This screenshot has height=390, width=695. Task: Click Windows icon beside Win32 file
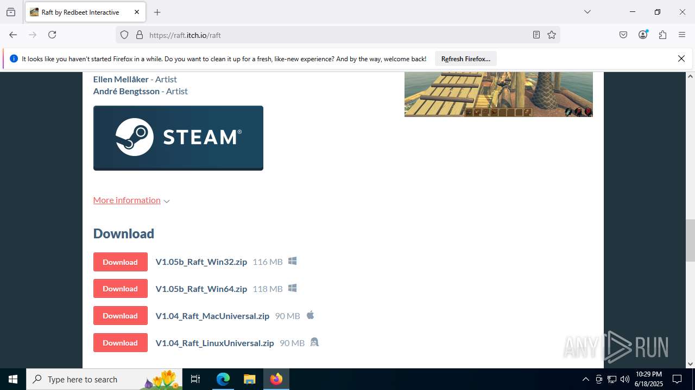tap(292, 261)
